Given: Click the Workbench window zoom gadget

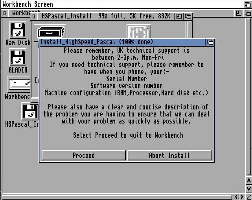Looking at the screenshot, I should click(239, 13).
